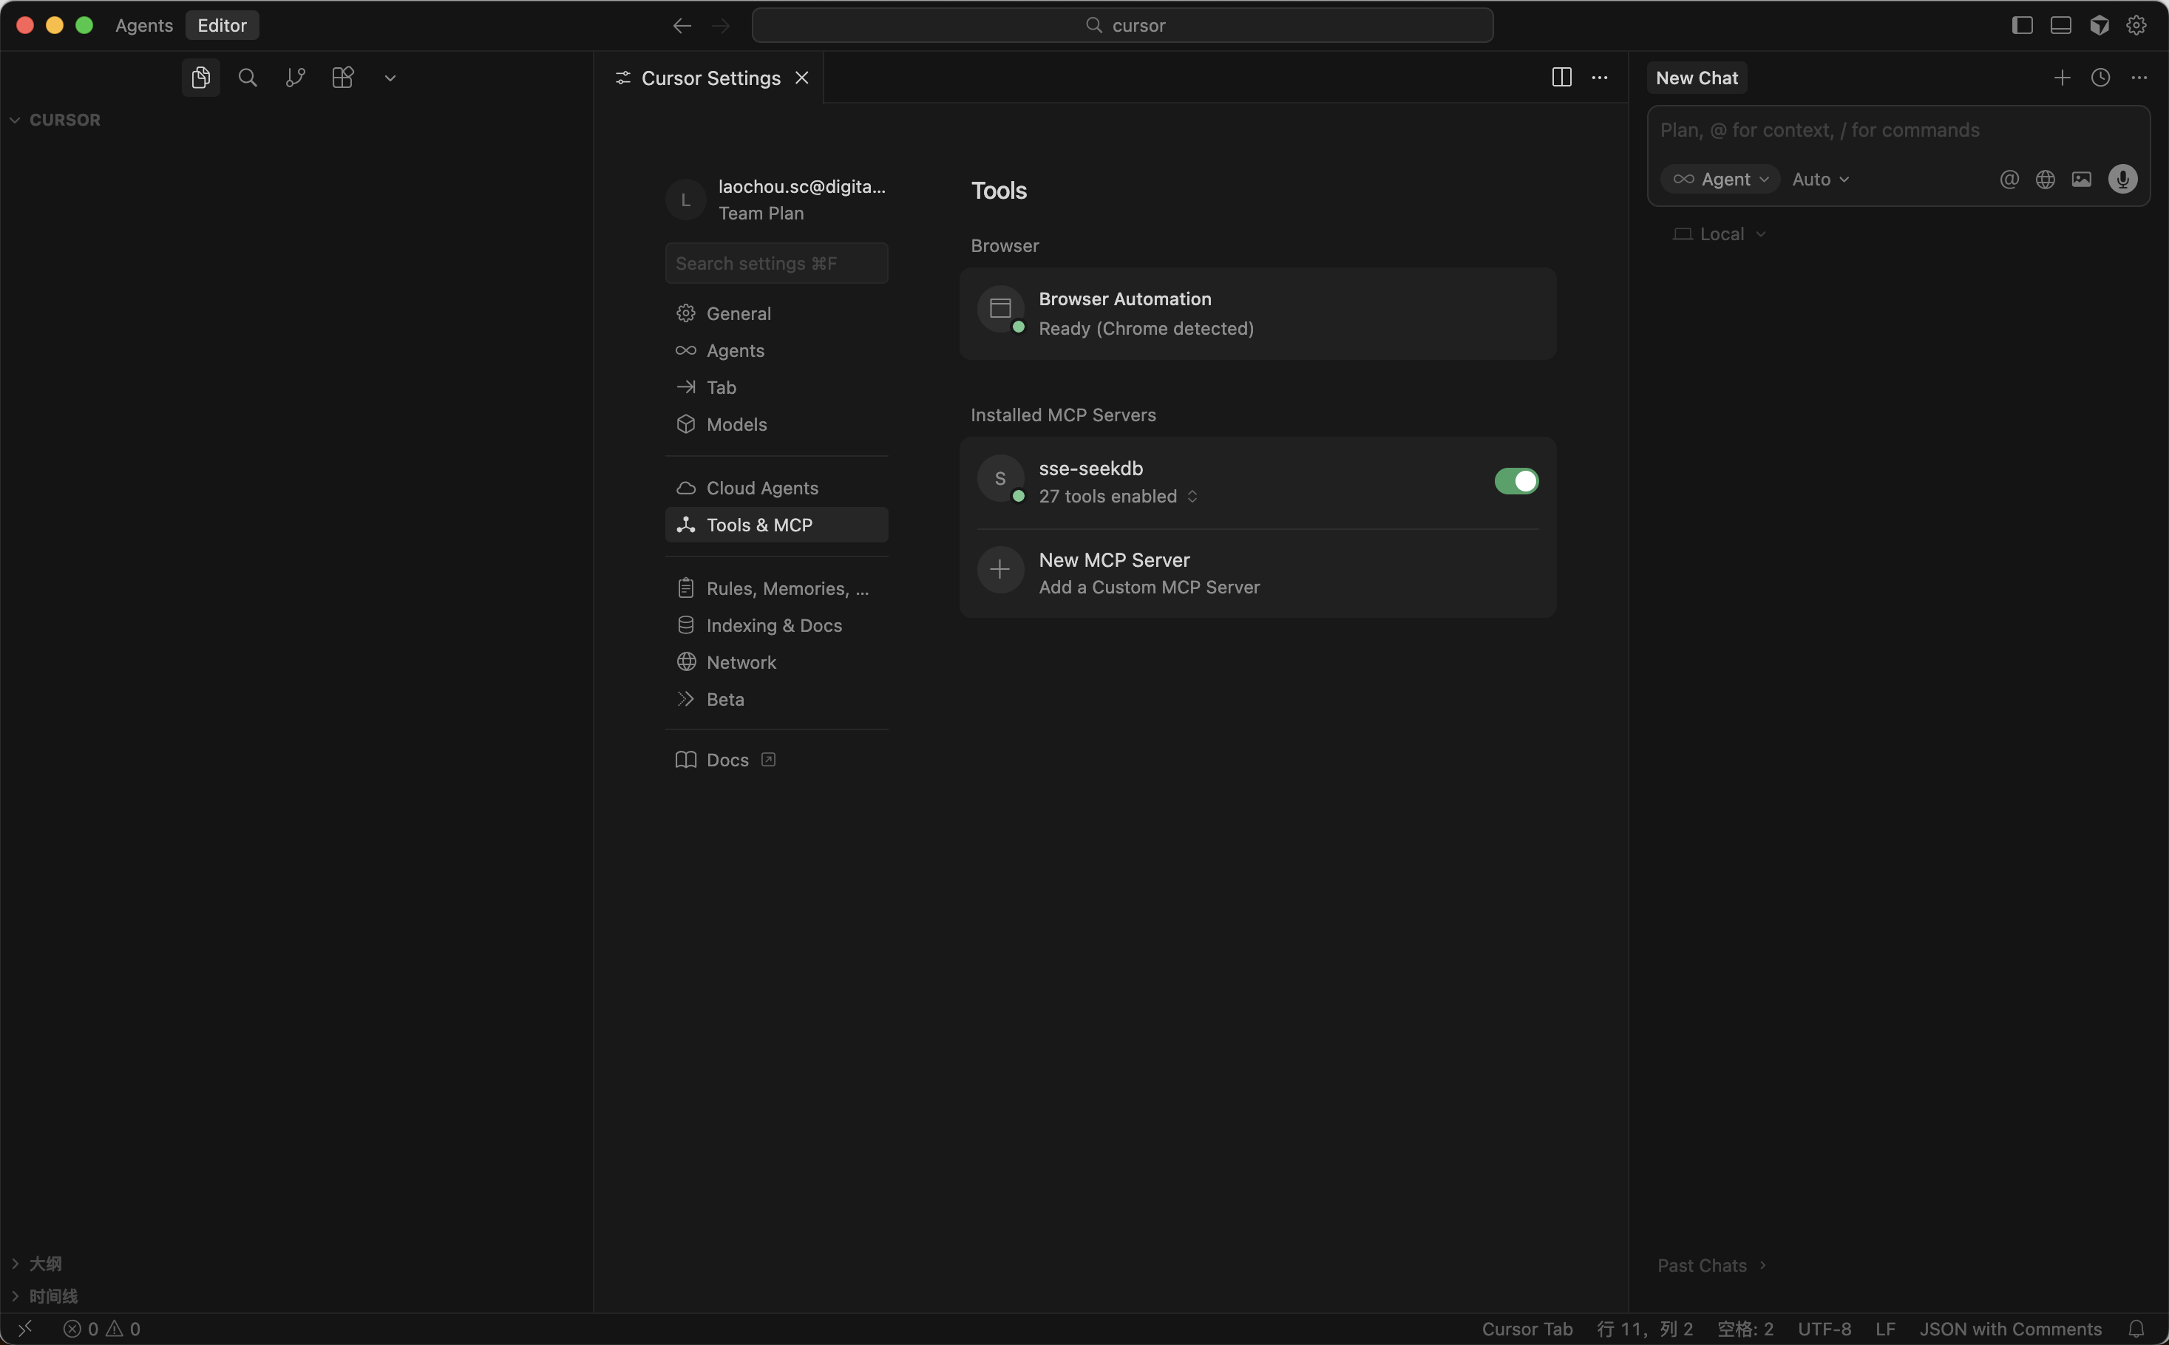The height and width of the screenshot is (1345, 2169).
Task: Click the split editor icon
Action: tap(1561, 78)
